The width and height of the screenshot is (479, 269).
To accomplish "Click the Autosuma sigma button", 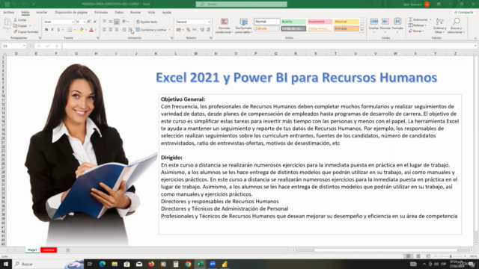I will click(x=418, y=19).
